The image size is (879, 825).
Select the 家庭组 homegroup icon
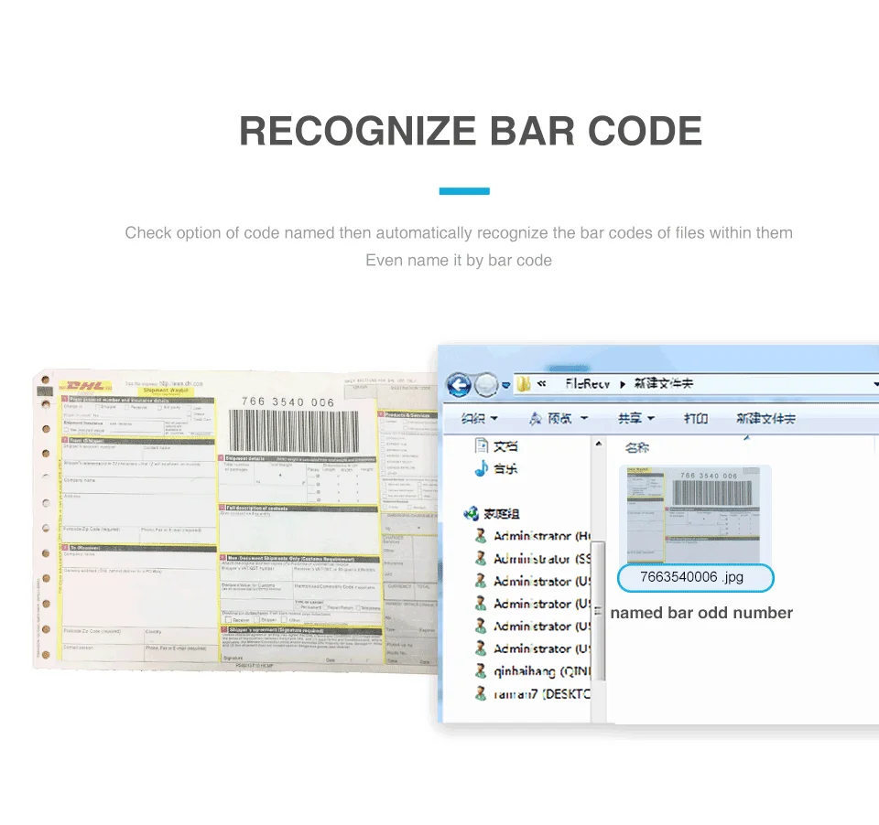[471, 513]
